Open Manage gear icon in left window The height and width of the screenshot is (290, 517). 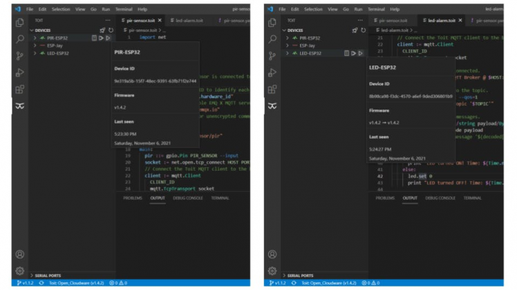tap(20, 271)
